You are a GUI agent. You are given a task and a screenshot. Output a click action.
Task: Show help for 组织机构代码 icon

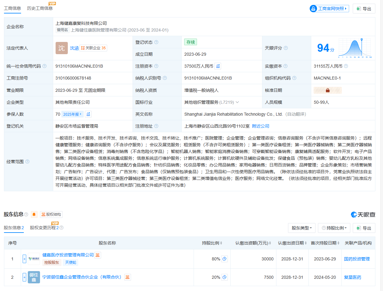(294, 78)
